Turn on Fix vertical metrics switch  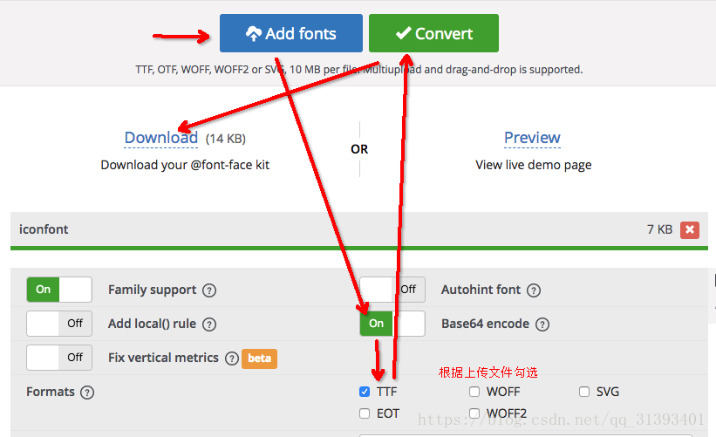58,358
